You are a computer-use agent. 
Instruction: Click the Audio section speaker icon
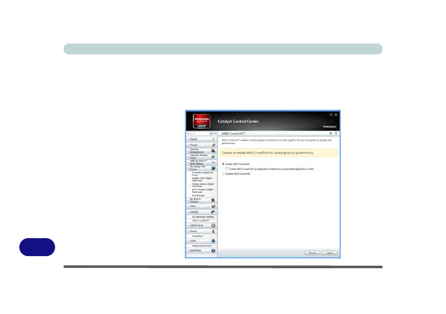point(213,241)
